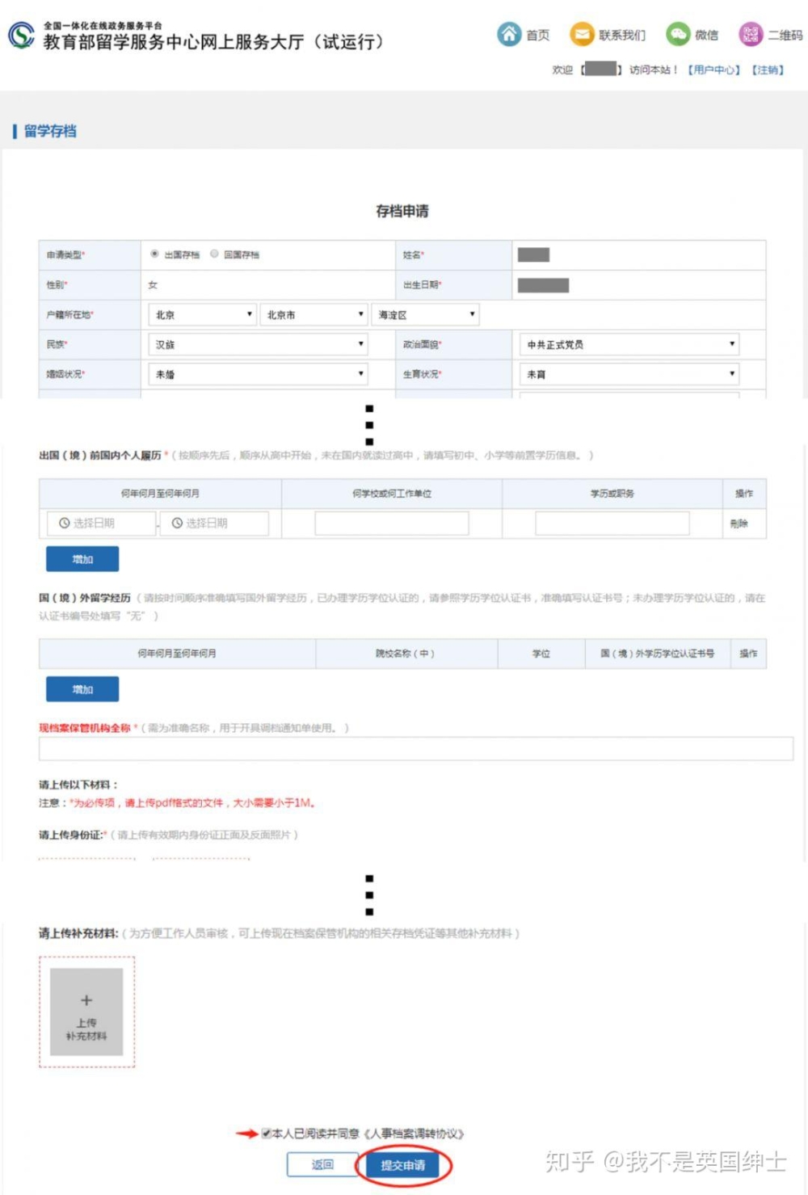The image size is (808, 1195).
Task: Click 国(境)外学历学位认证书号 column header
Action: pyautogui.click(x=657, y=654)
